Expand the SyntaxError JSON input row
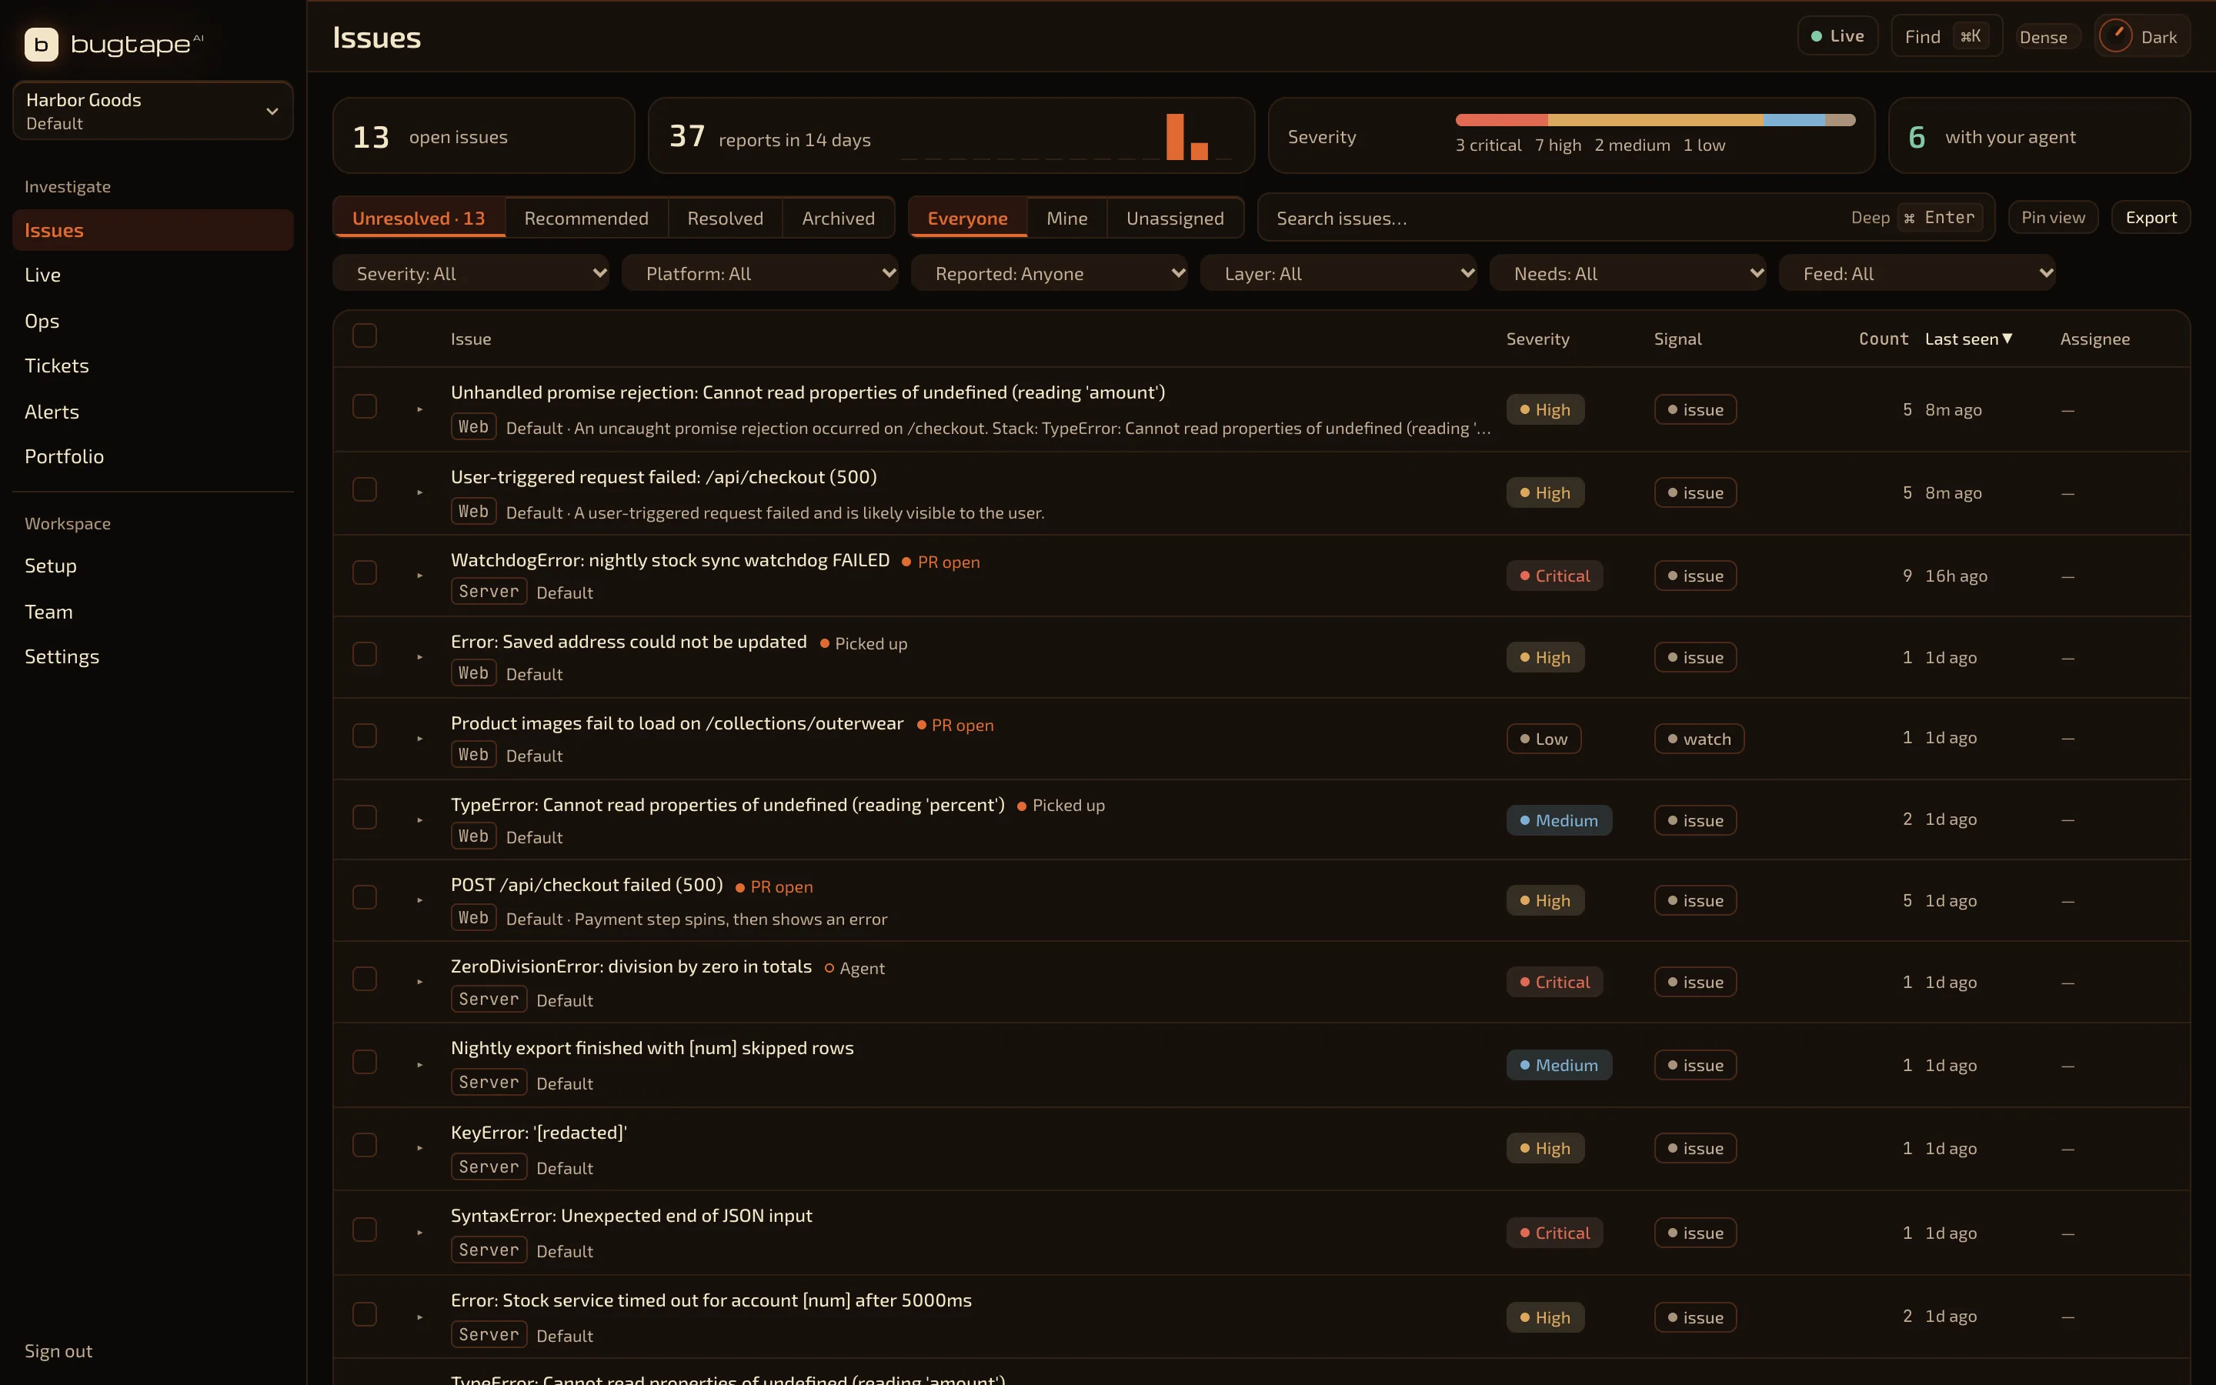Viewport: 2216px width, 1385px height. (419, 1233)
